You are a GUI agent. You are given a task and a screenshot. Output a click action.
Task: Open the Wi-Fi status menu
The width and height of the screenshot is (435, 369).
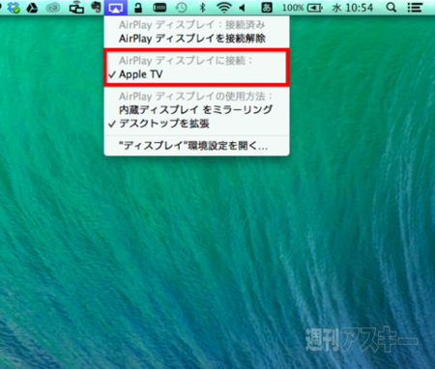(224, 8)
